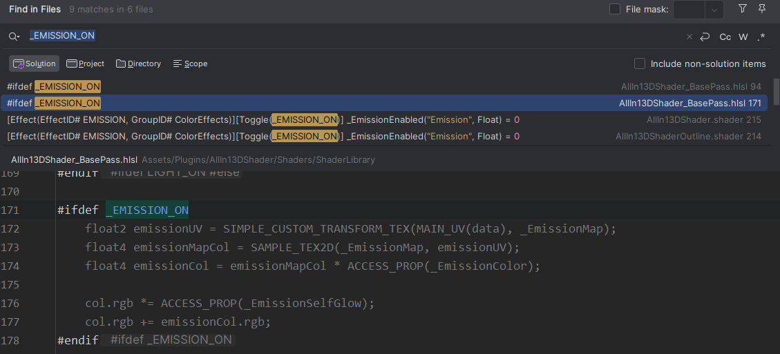
Task: Click the results list scrollbar
Action: 776,92
